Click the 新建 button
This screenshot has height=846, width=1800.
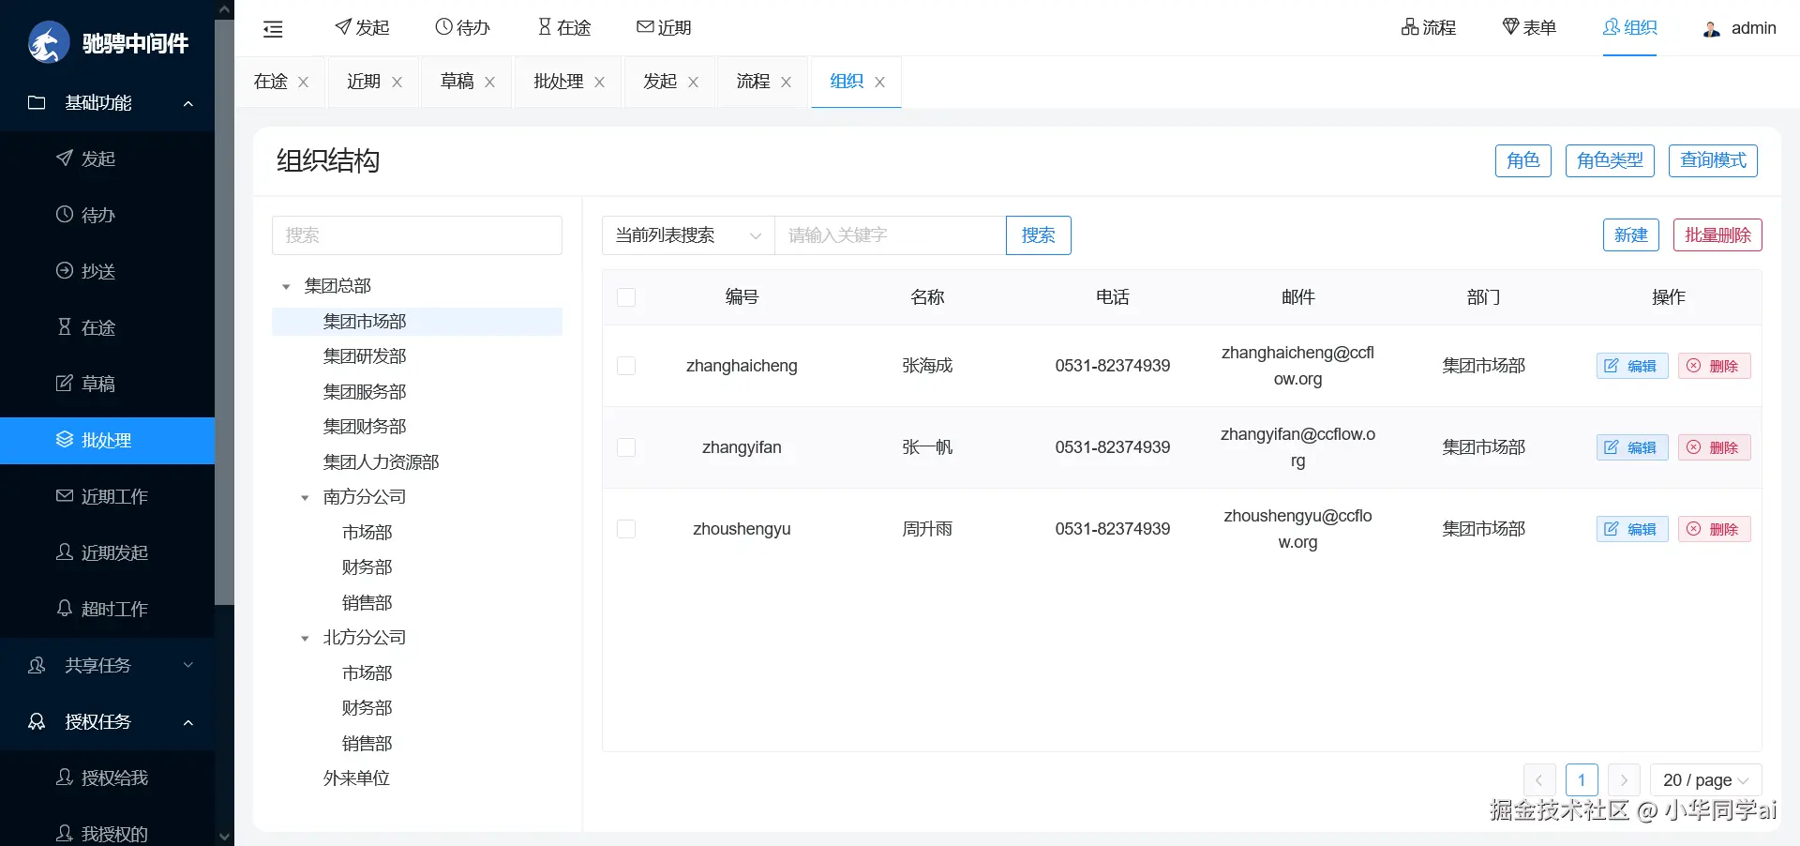(x=1631, y=235)
